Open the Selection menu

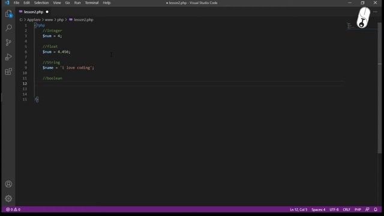tap(41, 2)
